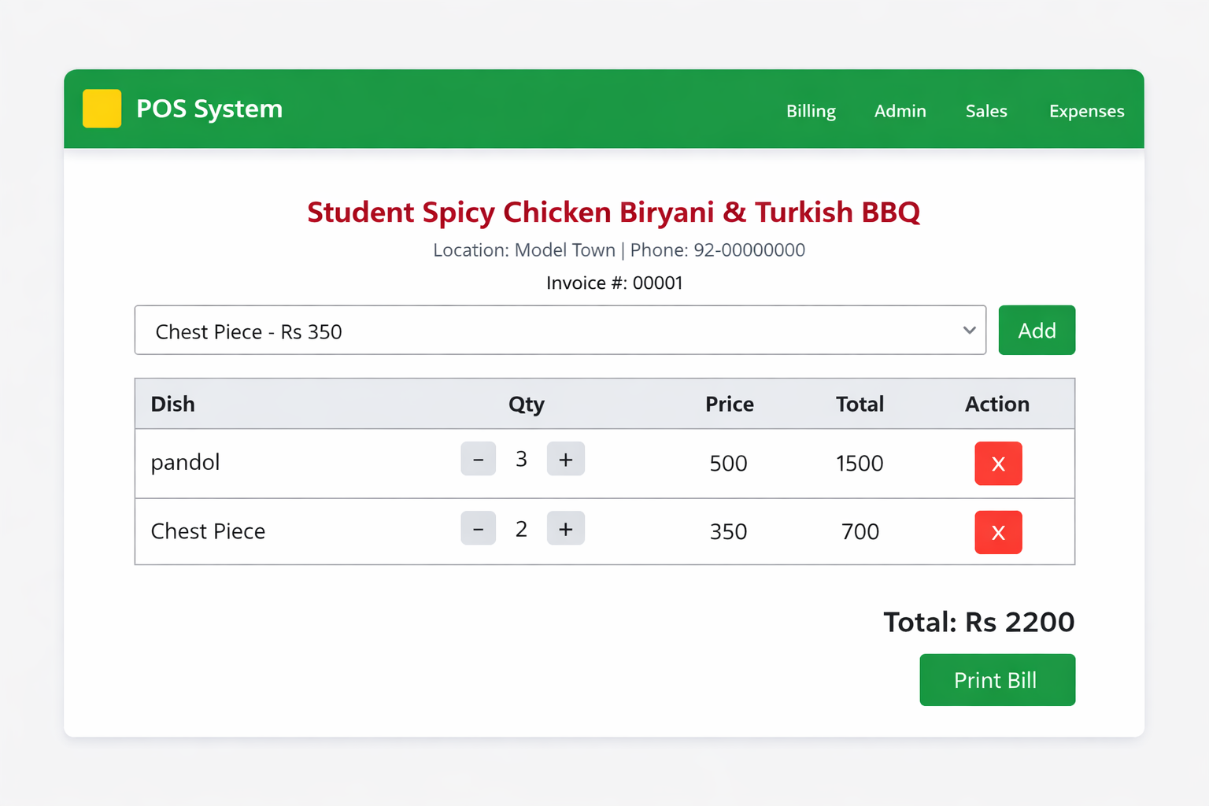The height and width of the screenshot is (806, 1209).
Task: Click the Invoice #: 00001 label
Action: [x=614, y=283]
